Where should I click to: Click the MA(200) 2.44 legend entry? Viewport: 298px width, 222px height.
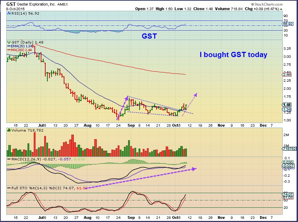pos(21,50)
